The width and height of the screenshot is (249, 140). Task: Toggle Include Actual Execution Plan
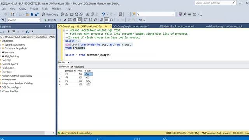[x=86, y=20]
